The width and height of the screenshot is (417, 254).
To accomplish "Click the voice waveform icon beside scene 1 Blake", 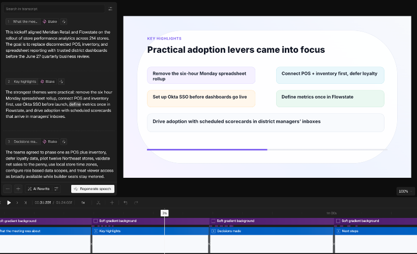I will point(64,21).
